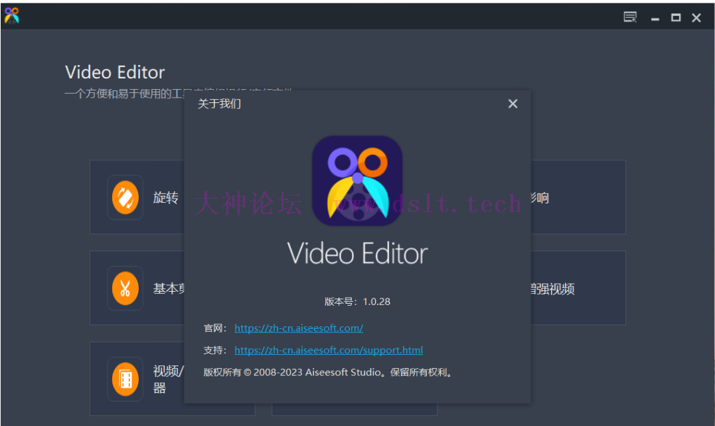
Task: Maximize the Video Editor window
Action: [676, 17]
